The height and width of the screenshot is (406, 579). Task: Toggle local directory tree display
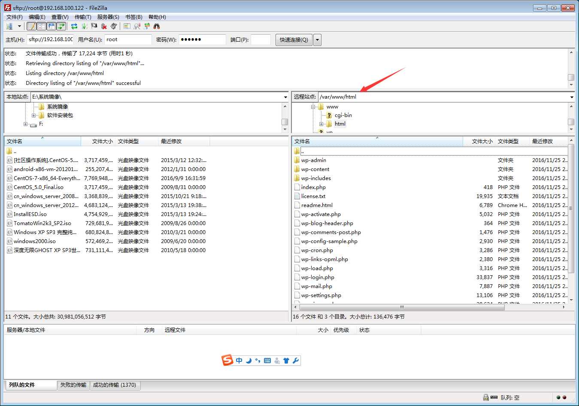click(x=41, y=27)
